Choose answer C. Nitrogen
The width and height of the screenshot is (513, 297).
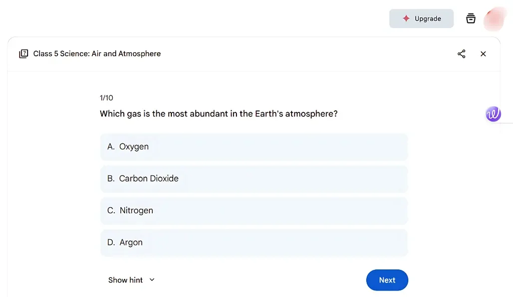[254, 211]
